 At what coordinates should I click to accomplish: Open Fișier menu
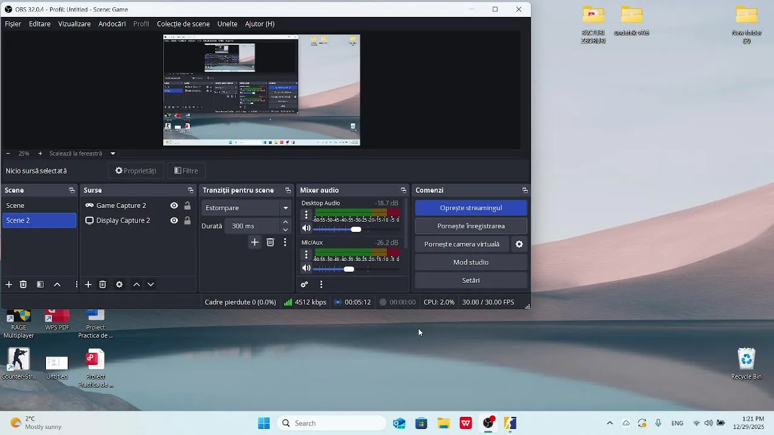click(x=13, y=24)
